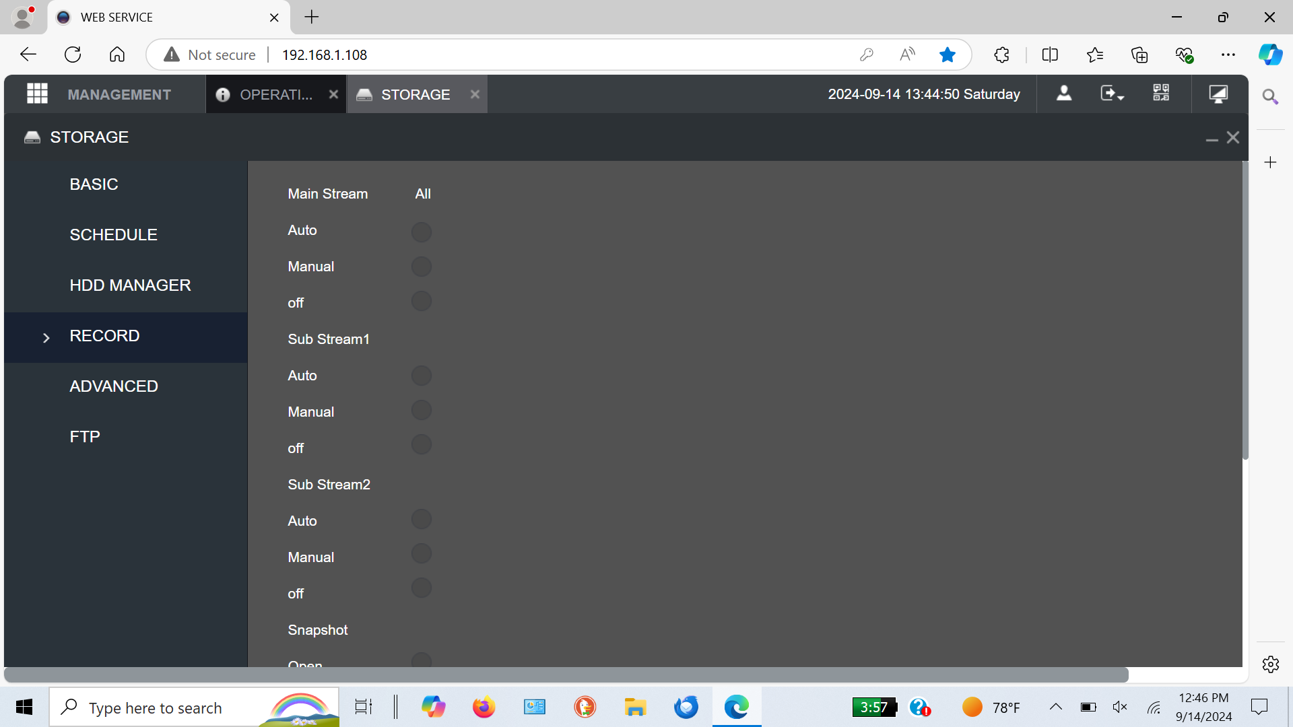Refresh the browser page
The height and width of the screenshot is (727, 1293).
pyautogui.click(x=73, y=55)
